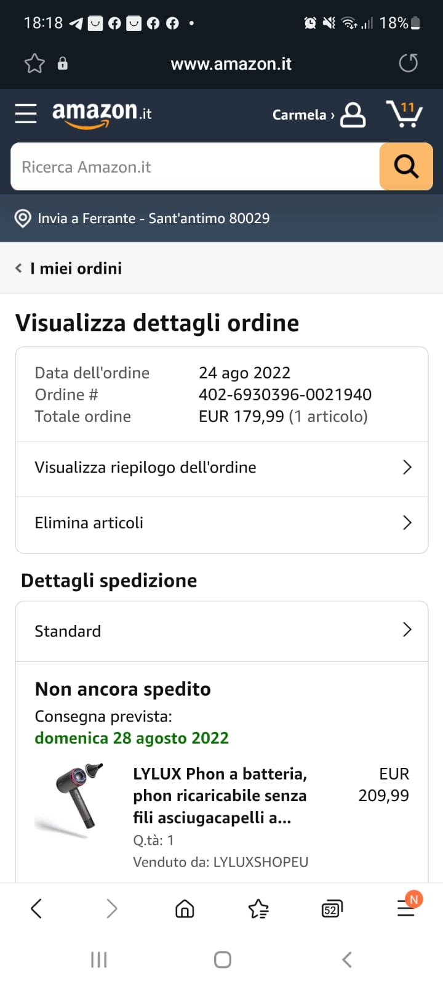Open the LYLUX hair dryer thumbnail image
The width and height of the screenshot is (443, 986).
70,799
